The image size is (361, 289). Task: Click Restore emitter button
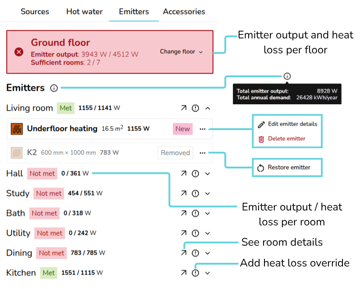pyautogui.click(x=288, y=168)
